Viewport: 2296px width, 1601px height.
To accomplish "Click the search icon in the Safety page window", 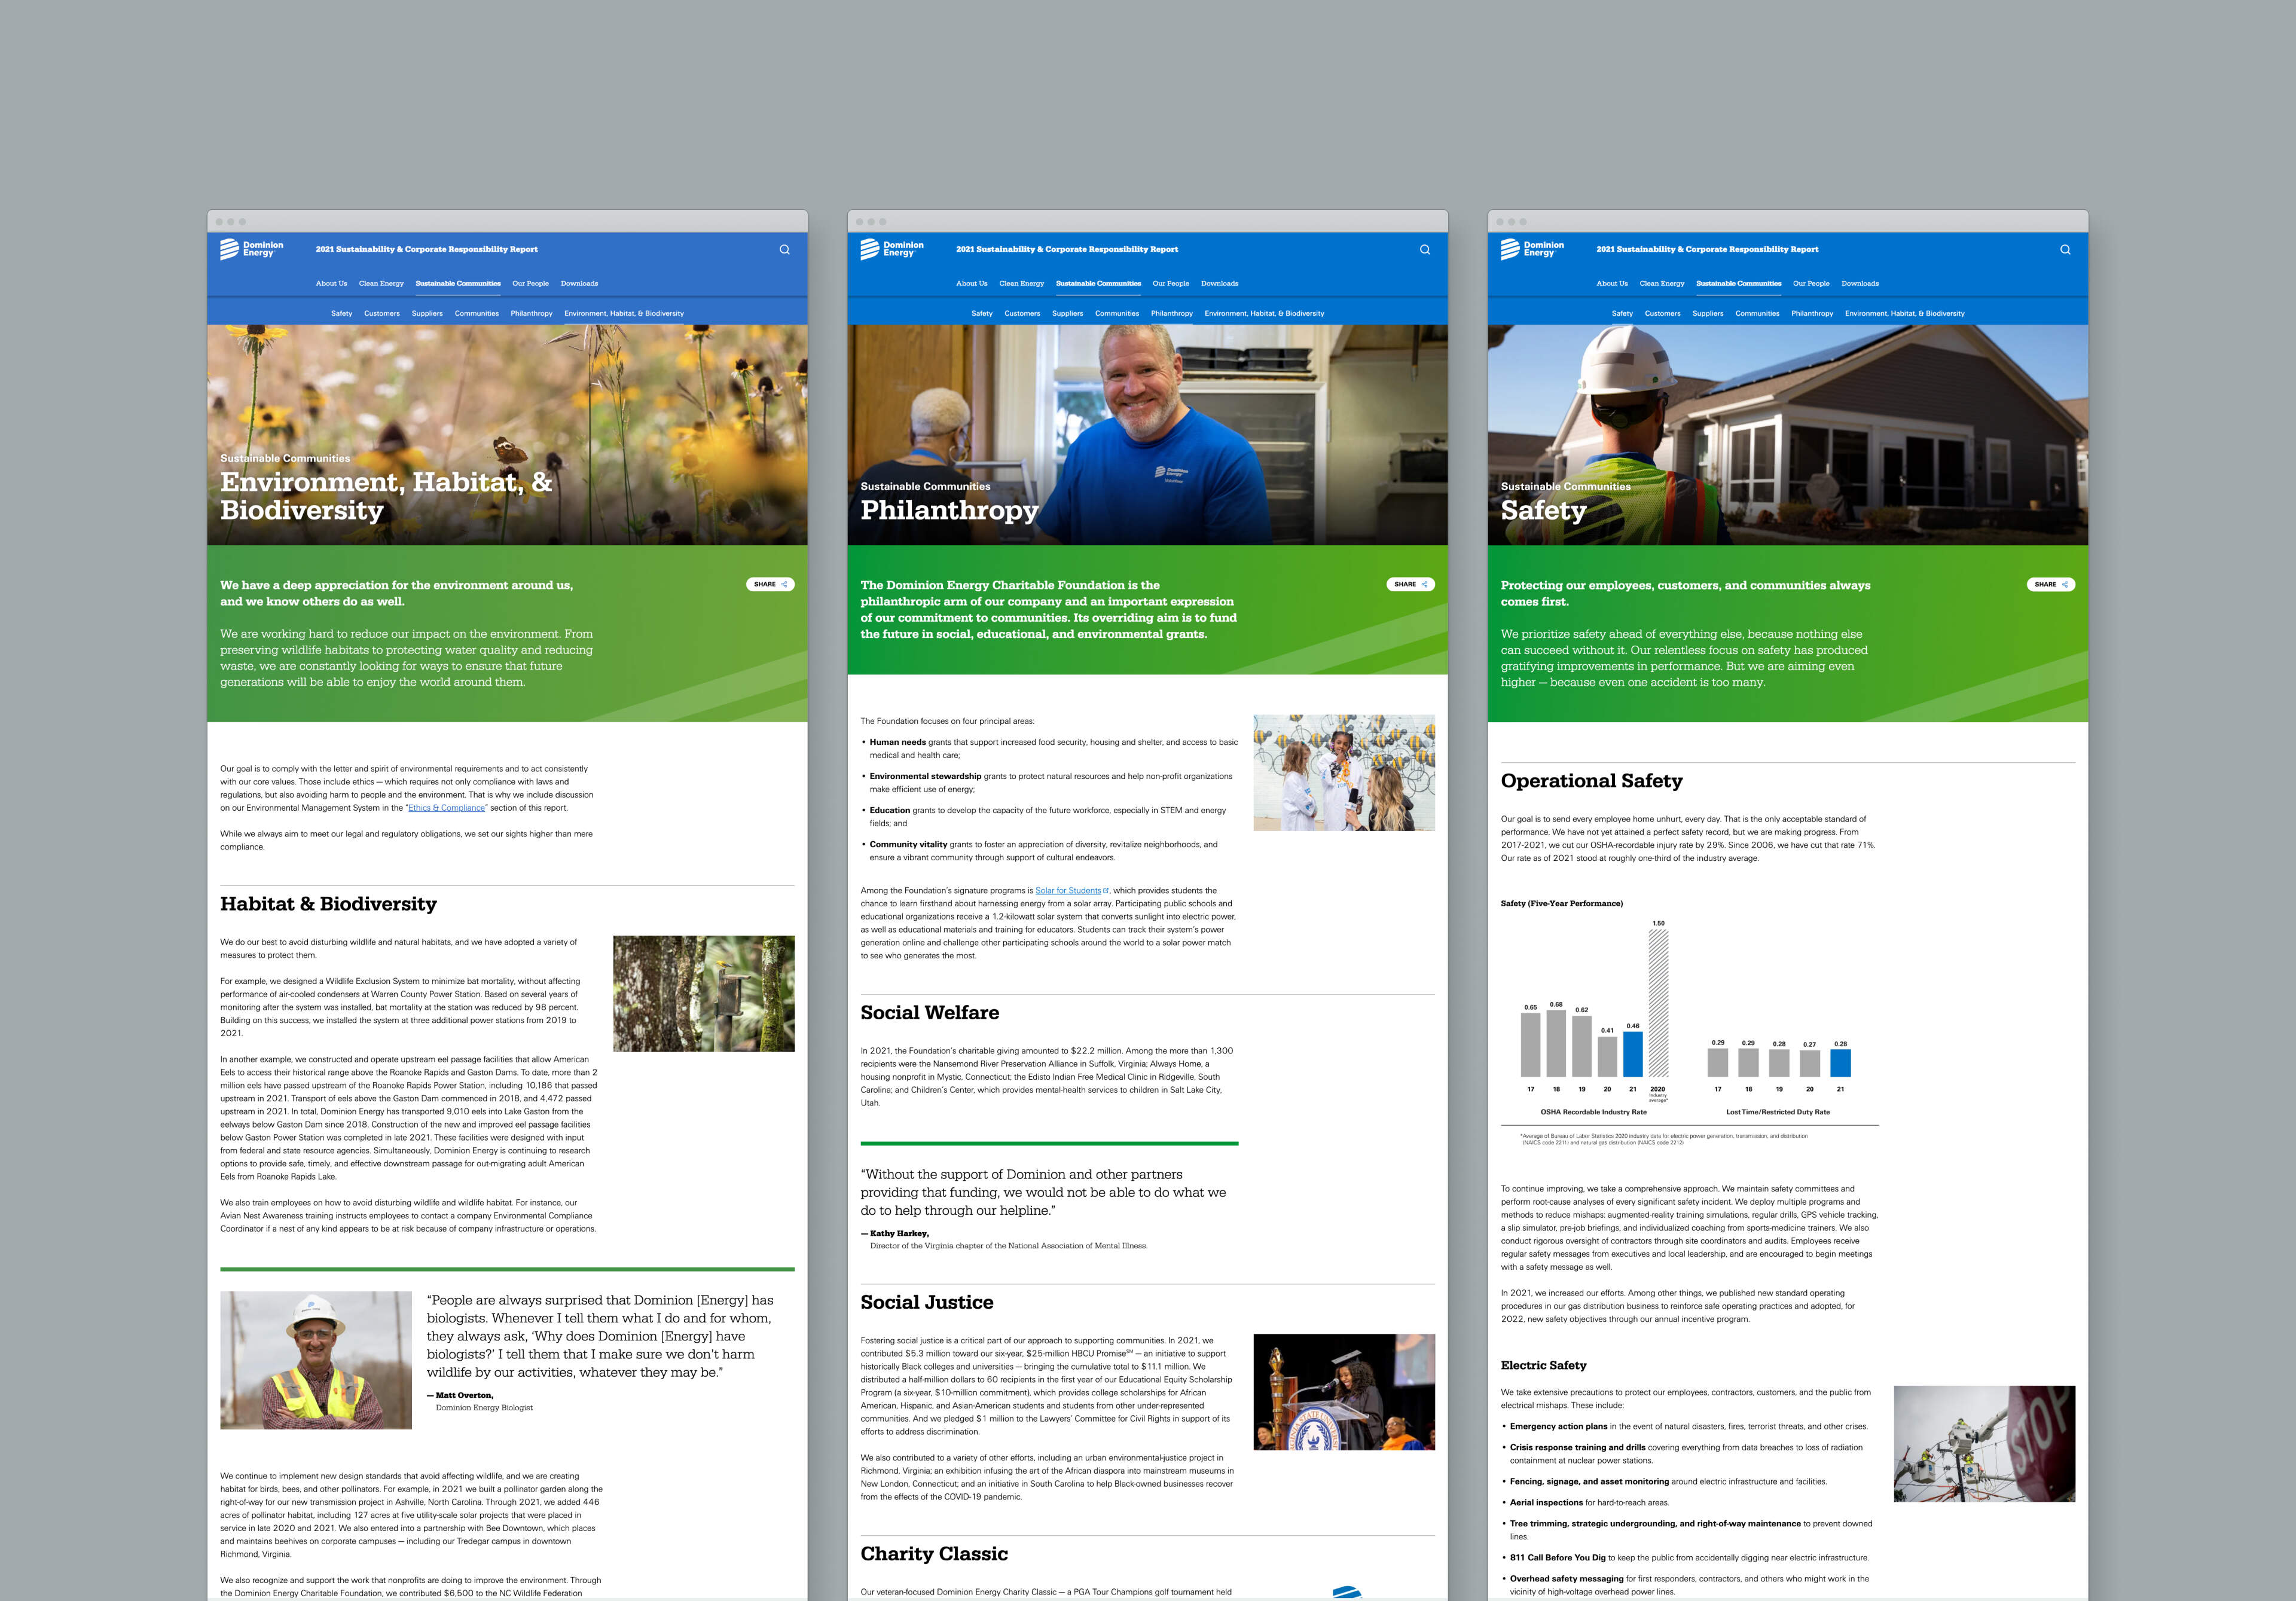I will point(2065,250).
